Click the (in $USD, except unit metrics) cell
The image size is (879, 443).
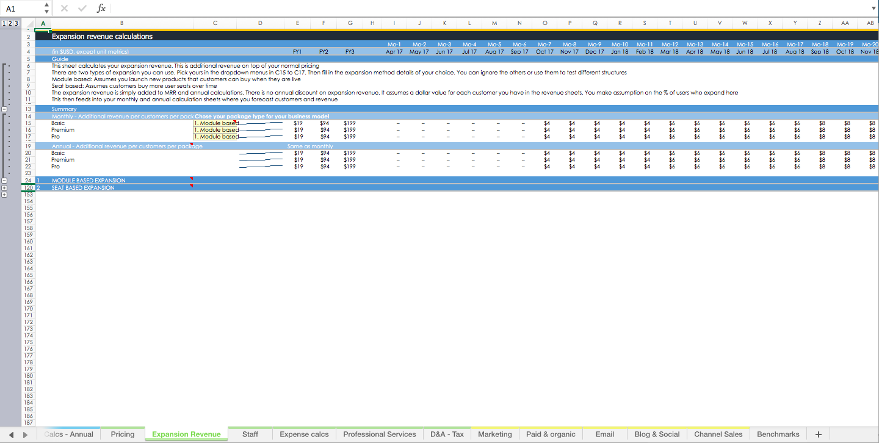pyautogui.click(x=90, y=52)
